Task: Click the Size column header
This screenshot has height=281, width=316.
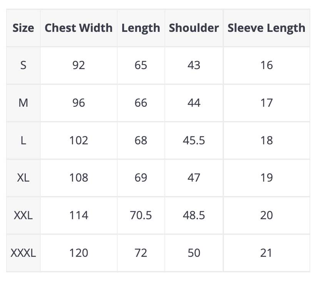Action: pos(23,28)
